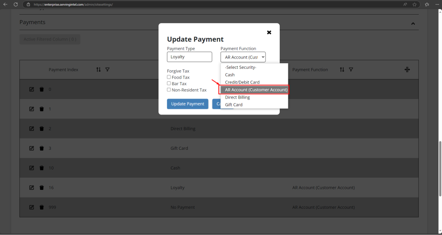Select Direct Billing from the list
Viewport: 442px width, 235px height.
click(254, 97)
